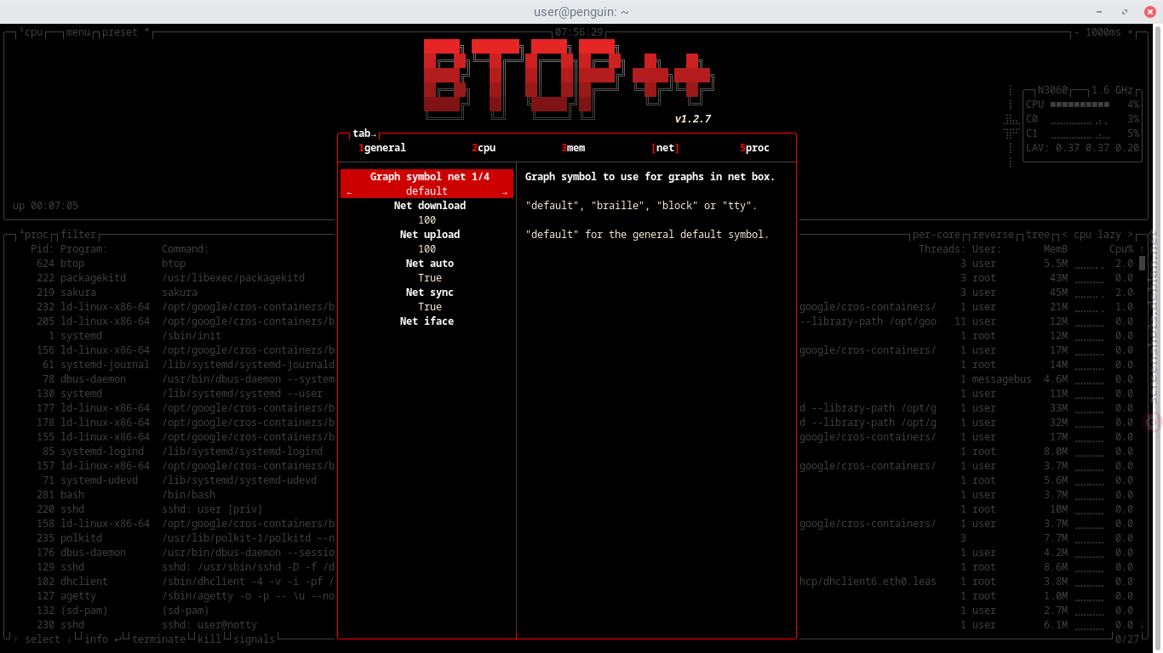The image size is (1163, 653).
Task: Click the 1.6 GHz label in CPU box
Action: coord(1113,90)
